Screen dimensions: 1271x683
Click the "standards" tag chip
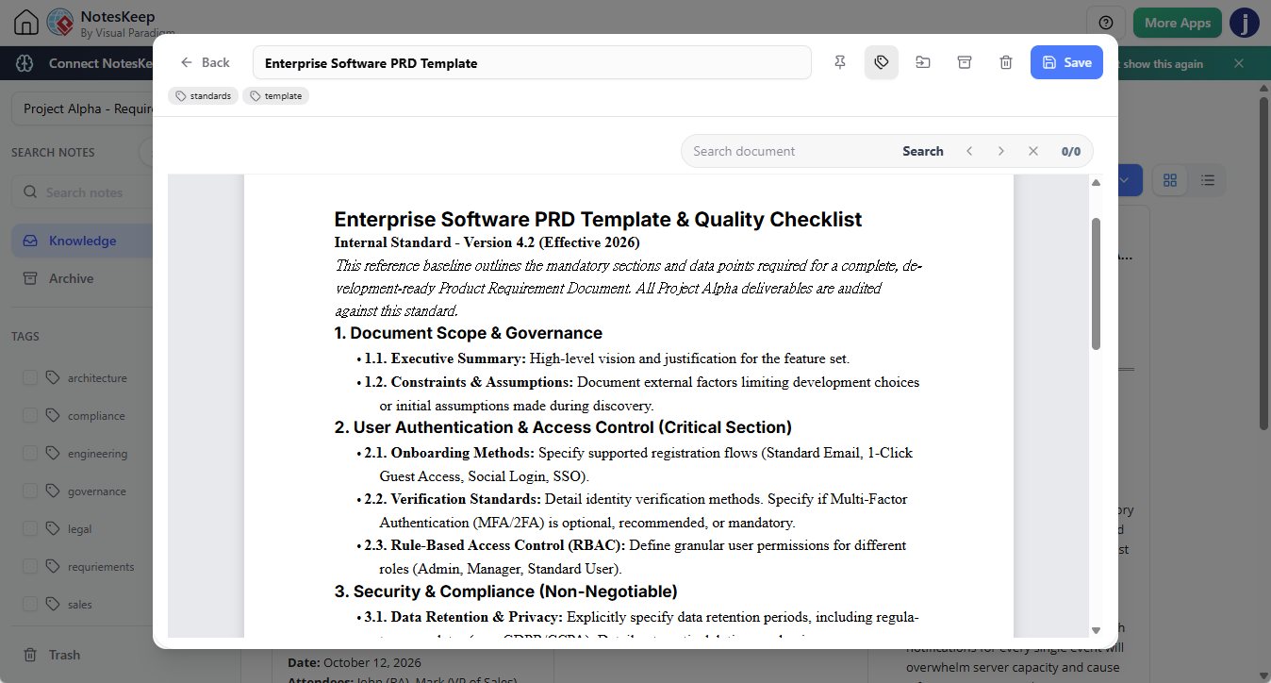tap(204, 96)
